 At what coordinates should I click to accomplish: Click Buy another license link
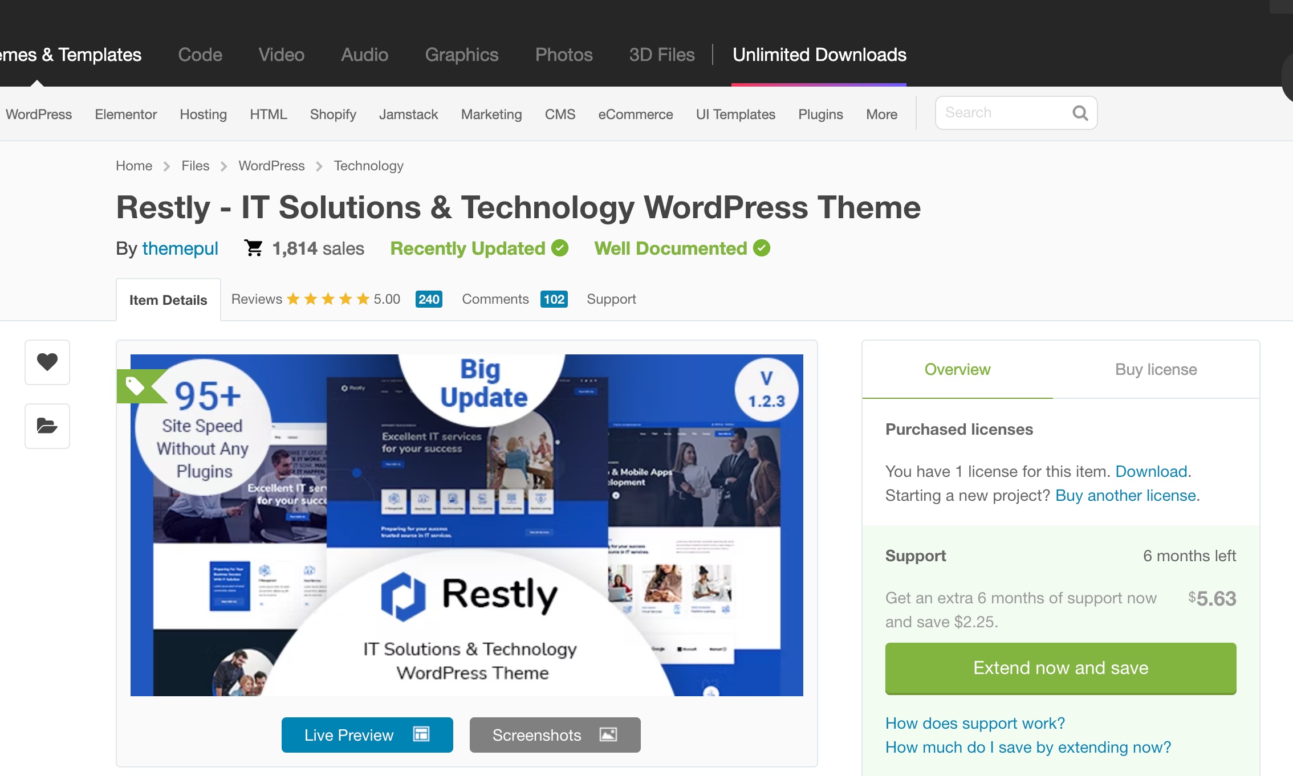1125,495
